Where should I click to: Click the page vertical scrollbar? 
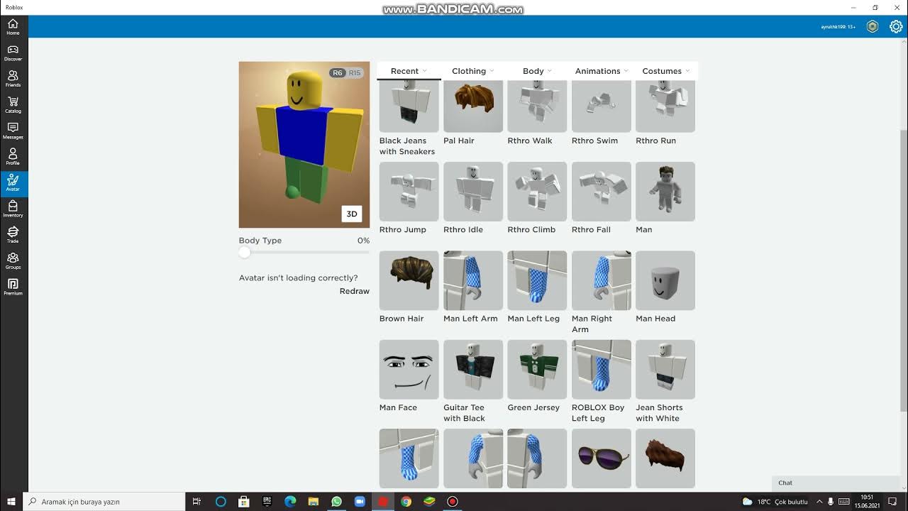coord(903,270)
